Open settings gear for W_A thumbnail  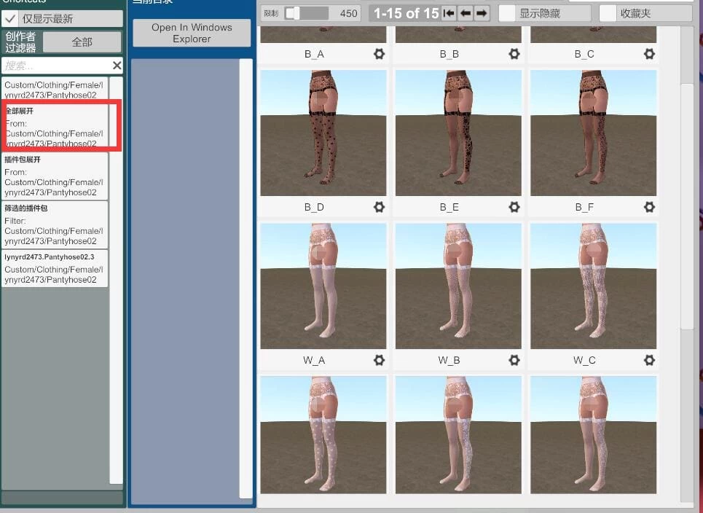(x=379, y=360)
